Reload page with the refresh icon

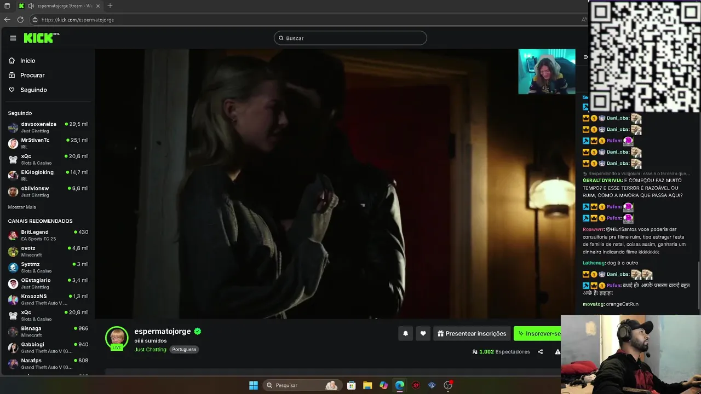[20, 20]
